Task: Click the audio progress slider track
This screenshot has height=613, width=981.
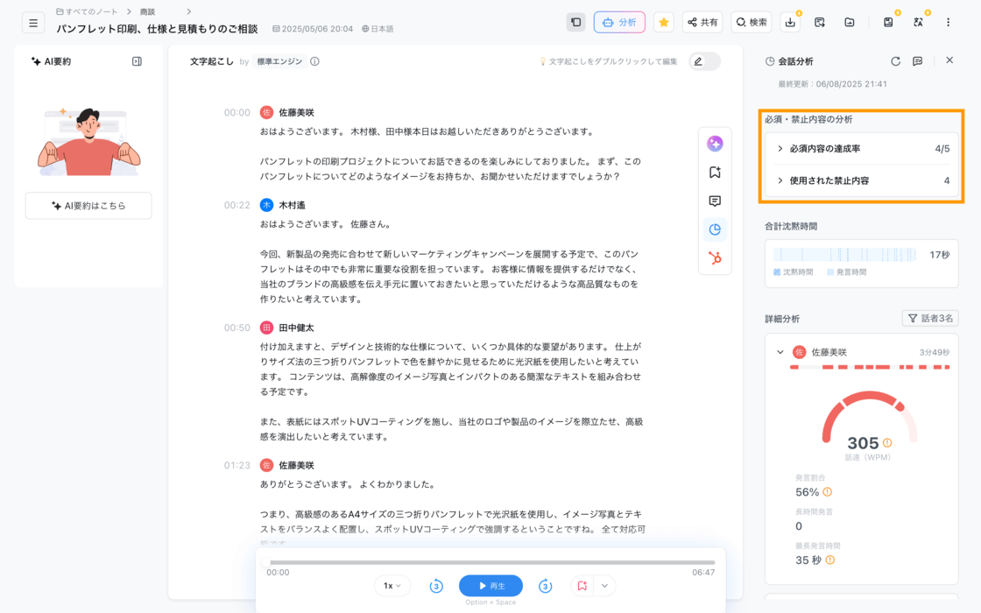Action: (x=490, y=562)
